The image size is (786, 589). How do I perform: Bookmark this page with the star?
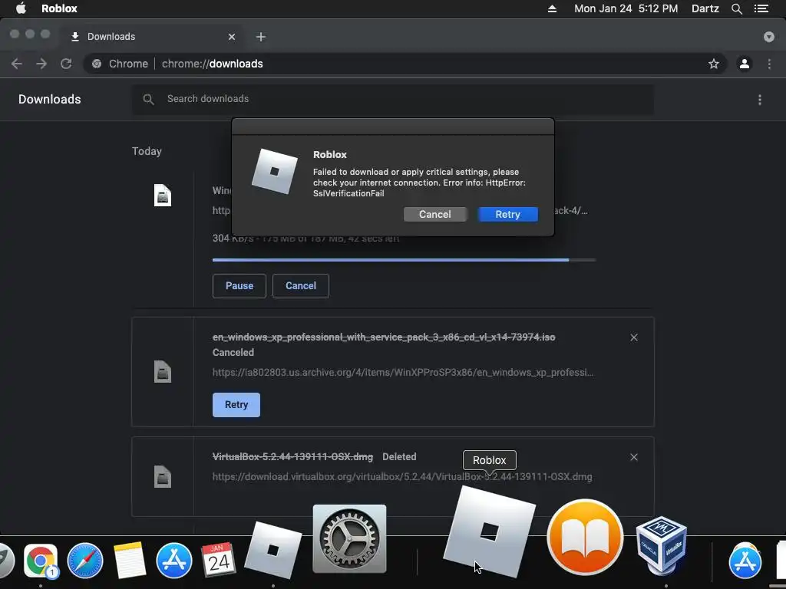click(x=713, y=64)
